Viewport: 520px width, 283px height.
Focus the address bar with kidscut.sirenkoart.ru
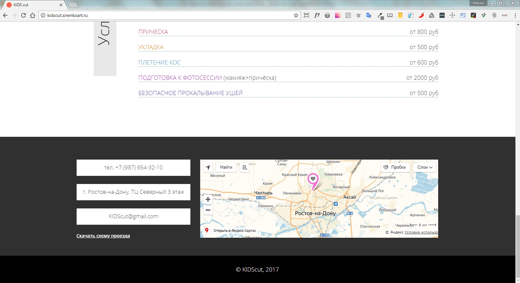click(170, 15)
